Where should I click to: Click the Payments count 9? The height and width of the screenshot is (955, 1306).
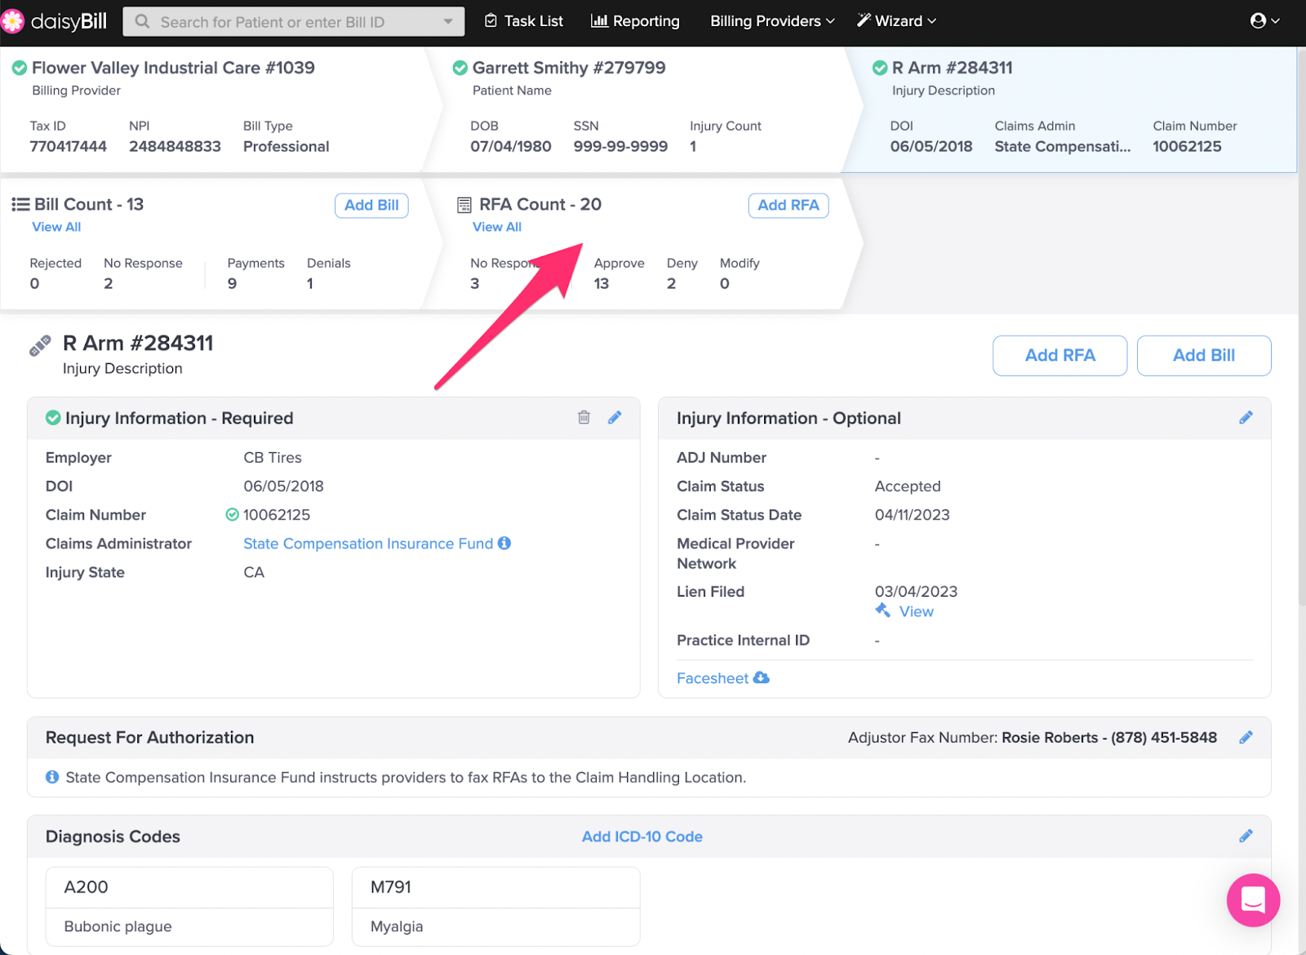click(232, 283)
